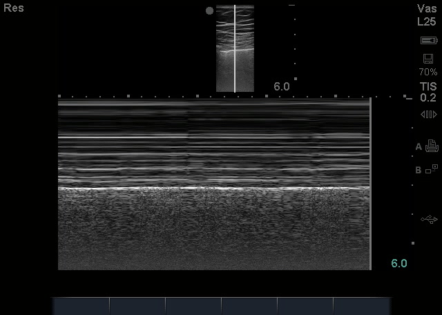
Task: Click the gray probe orientation dot
Action: tap(210, 11)
